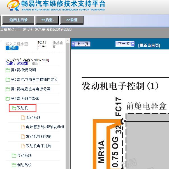The image size is (169, 169).
Task: Open the 发动机排放控制 page
Action: pyautogui.click(x=39, y=136)
